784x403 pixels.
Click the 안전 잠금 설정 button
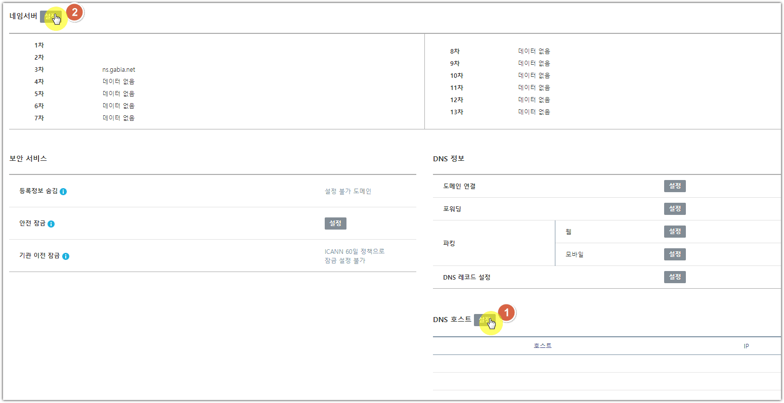(x=335, y=223)
